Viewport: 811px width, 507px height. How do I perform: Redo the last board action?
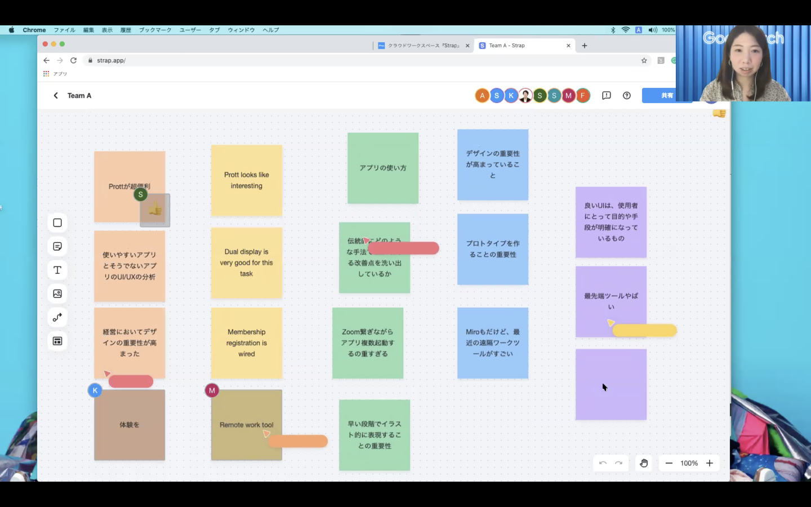[x=618, y=463]
